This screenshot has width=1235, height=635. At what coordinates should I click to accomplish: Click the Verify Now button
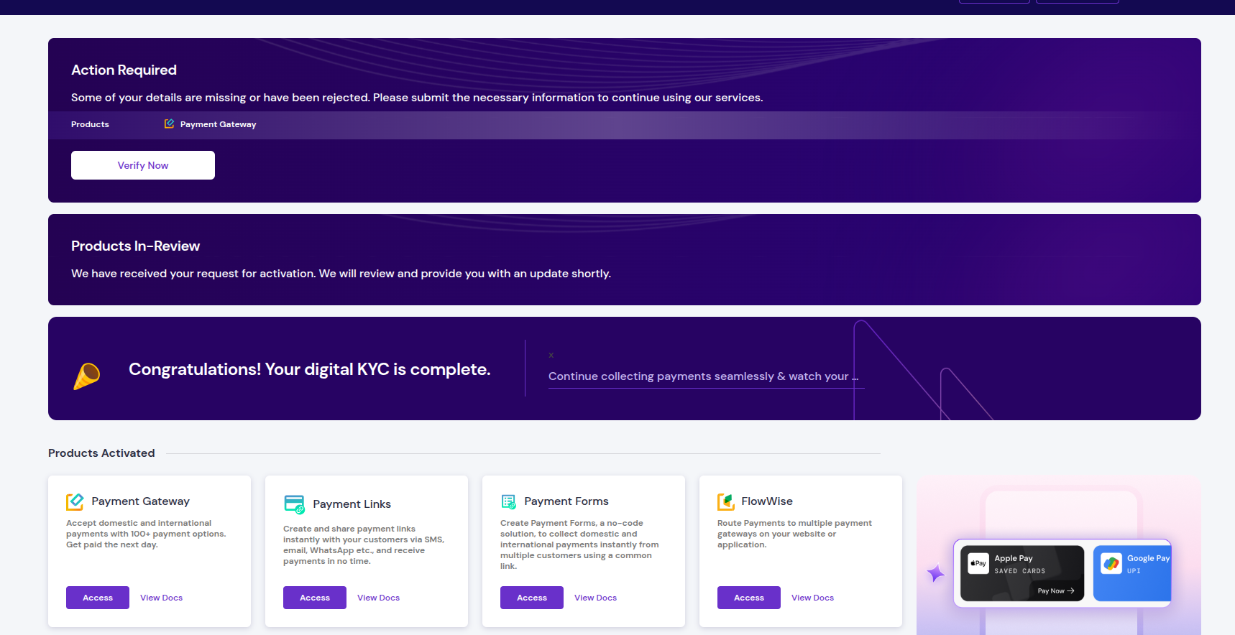(x=143, y=165)
